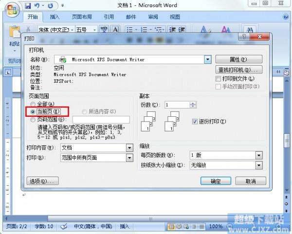Switch to Web Layout view icon
The height and width of the screenshot is (234, 292).
[x=186, y=227]
